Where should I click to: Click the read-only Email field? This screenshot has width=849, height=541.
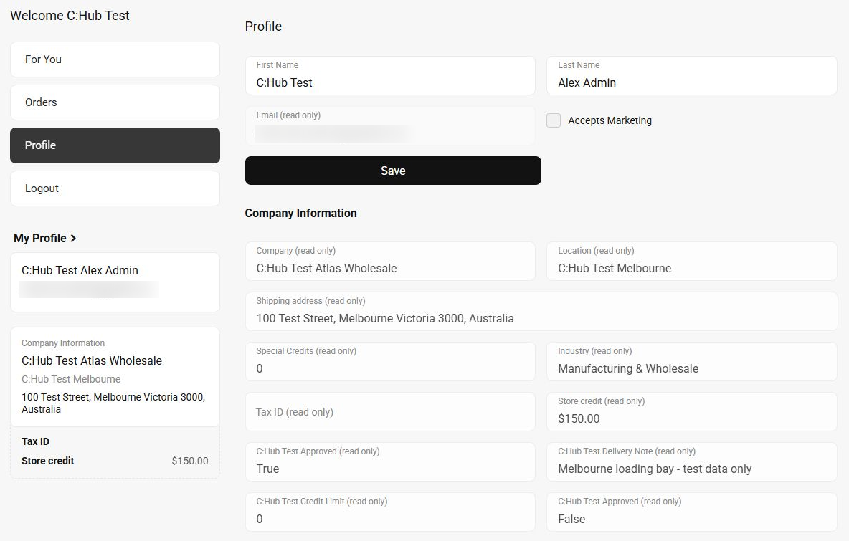(390, 125)
